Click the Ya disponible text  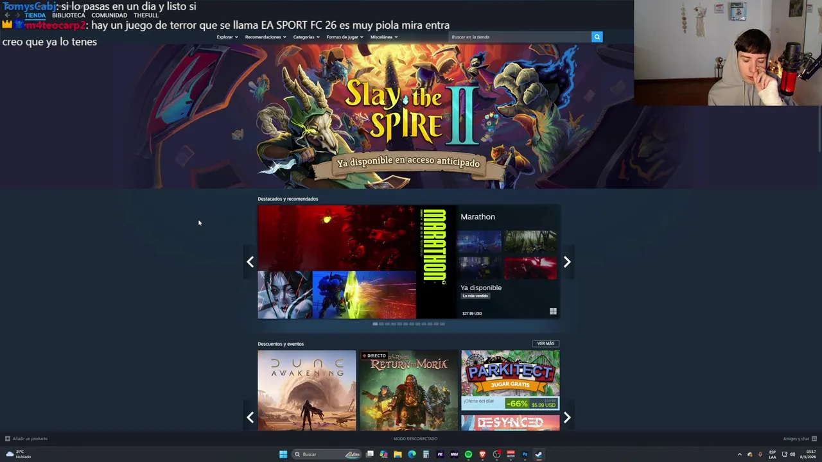coord(481,287)
